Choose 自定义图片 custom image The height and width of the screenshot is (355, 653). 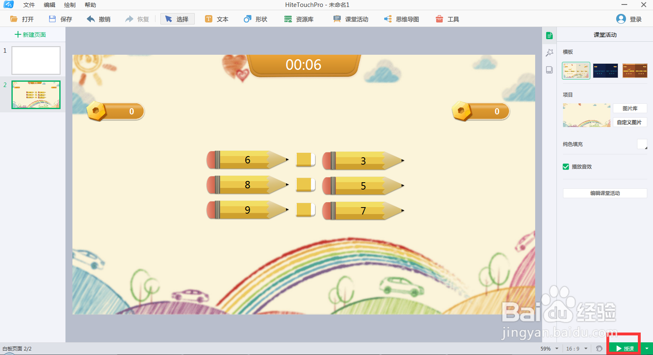[x=630, y=122]
